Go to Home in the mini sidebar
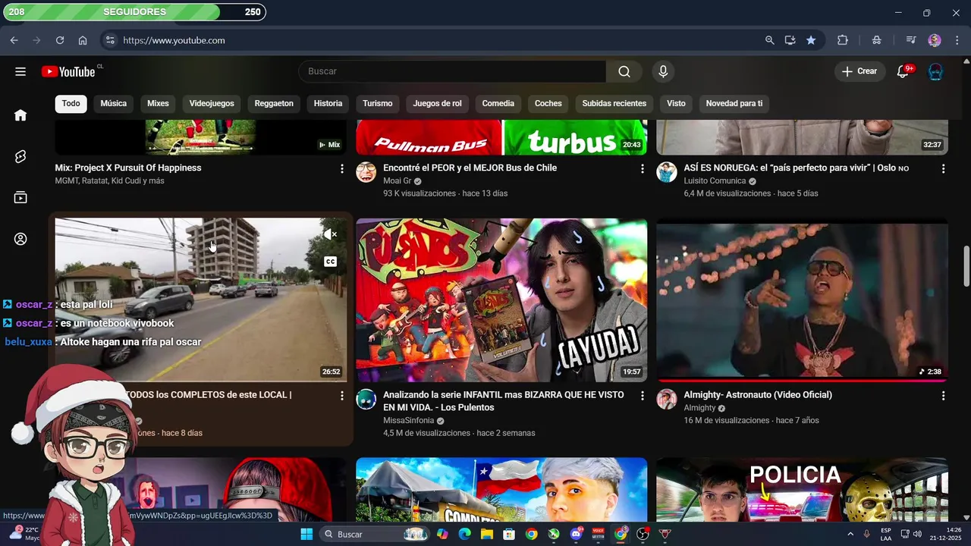 click(20, 115)
